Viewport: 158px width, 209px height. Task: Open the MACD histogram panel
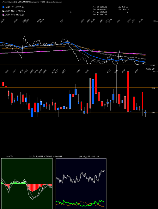click(27, 184)
